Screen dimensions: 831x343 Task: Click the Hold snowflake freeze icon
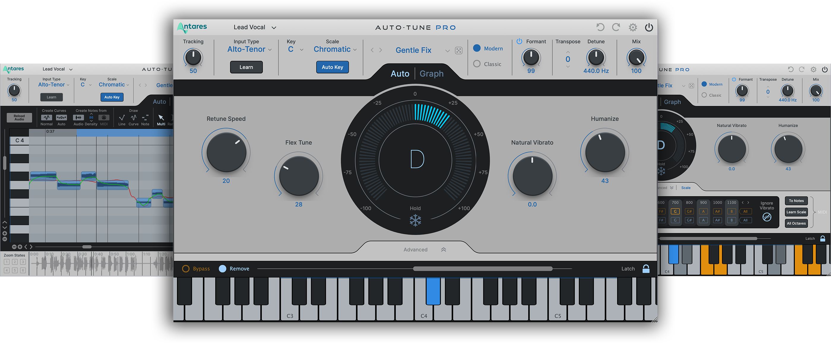coord(415,220)
